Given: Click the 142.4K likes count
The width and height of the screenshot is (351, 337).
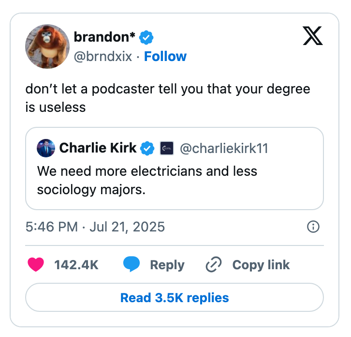Looking at the screenshot, I should [76, 265].
